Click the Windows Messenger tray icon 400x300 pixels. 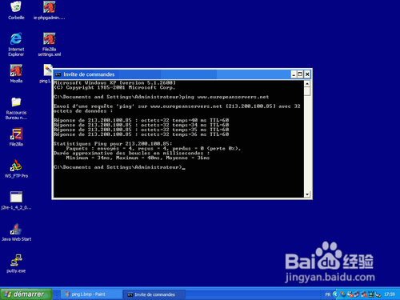pyautogui.click(x=343, y=294)
